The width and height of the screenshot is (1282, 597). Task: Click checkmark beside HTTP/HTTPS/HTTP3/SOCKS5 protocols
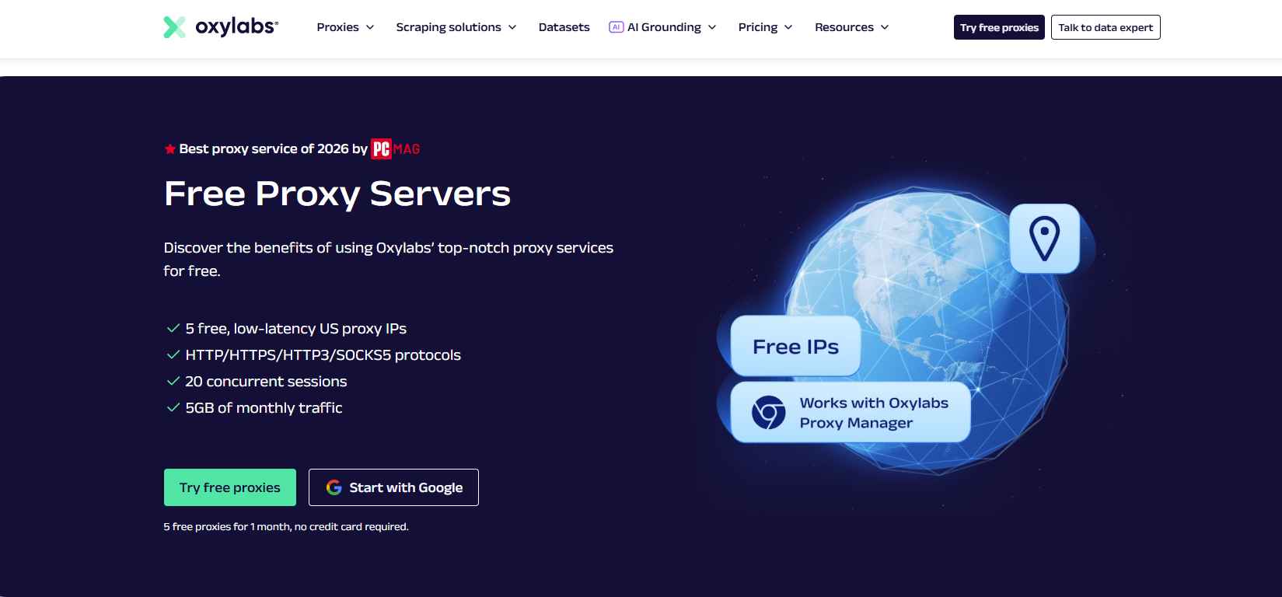coord(173,355)
